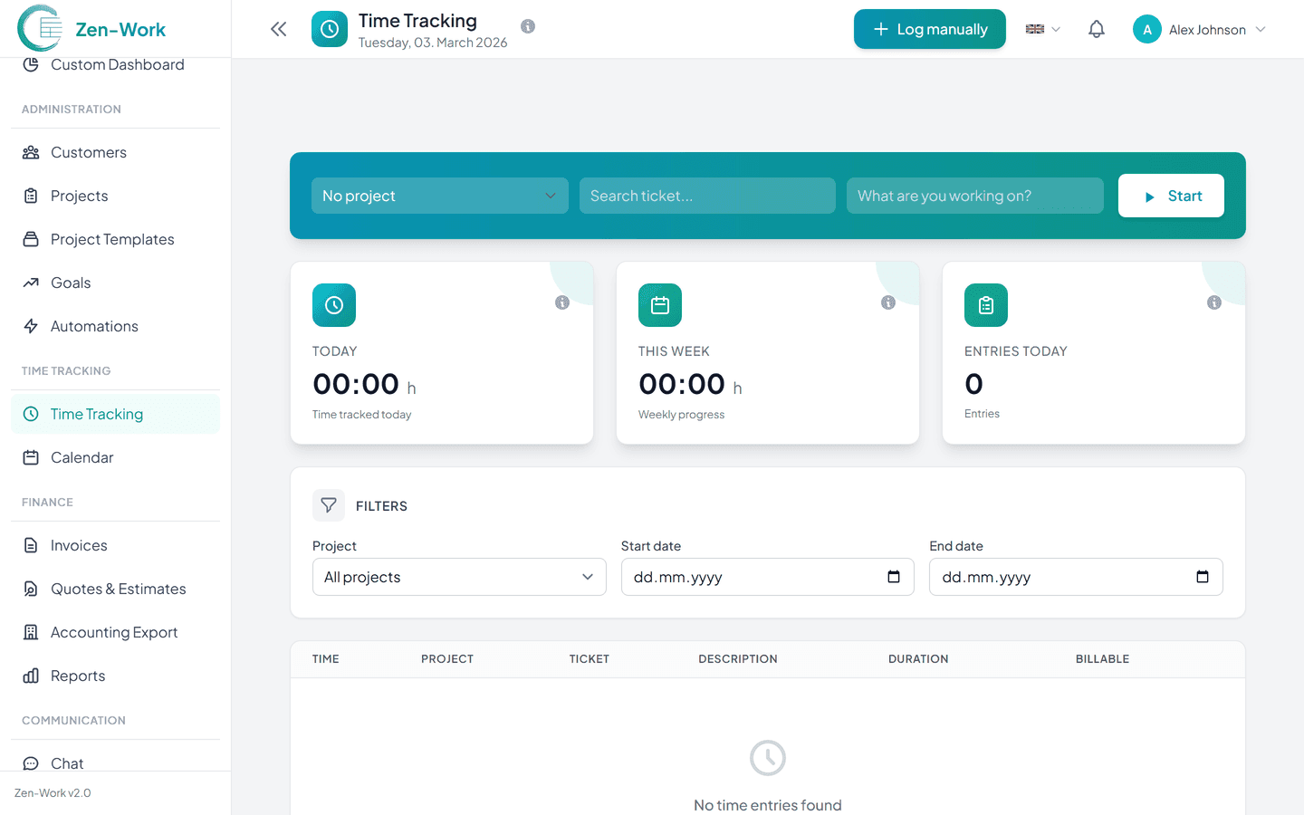This screenshot has height=815, width=1304.
Task: Click the info icon beside the Time Tracking title
Action: tap(527, 25)
